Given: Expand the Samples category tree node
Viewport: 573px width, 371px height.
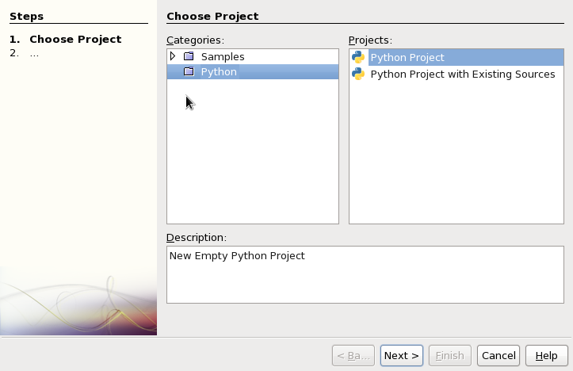Looking at the screenshot, I should (173, 56).
